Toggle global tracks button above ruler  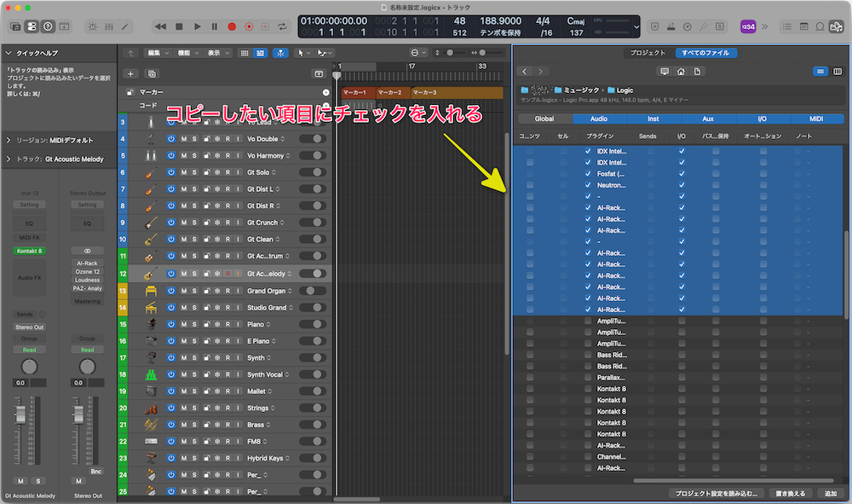319,73
